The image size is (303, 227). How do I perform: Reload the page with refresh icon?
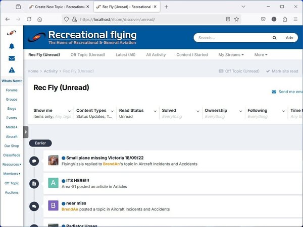point(29,19)
